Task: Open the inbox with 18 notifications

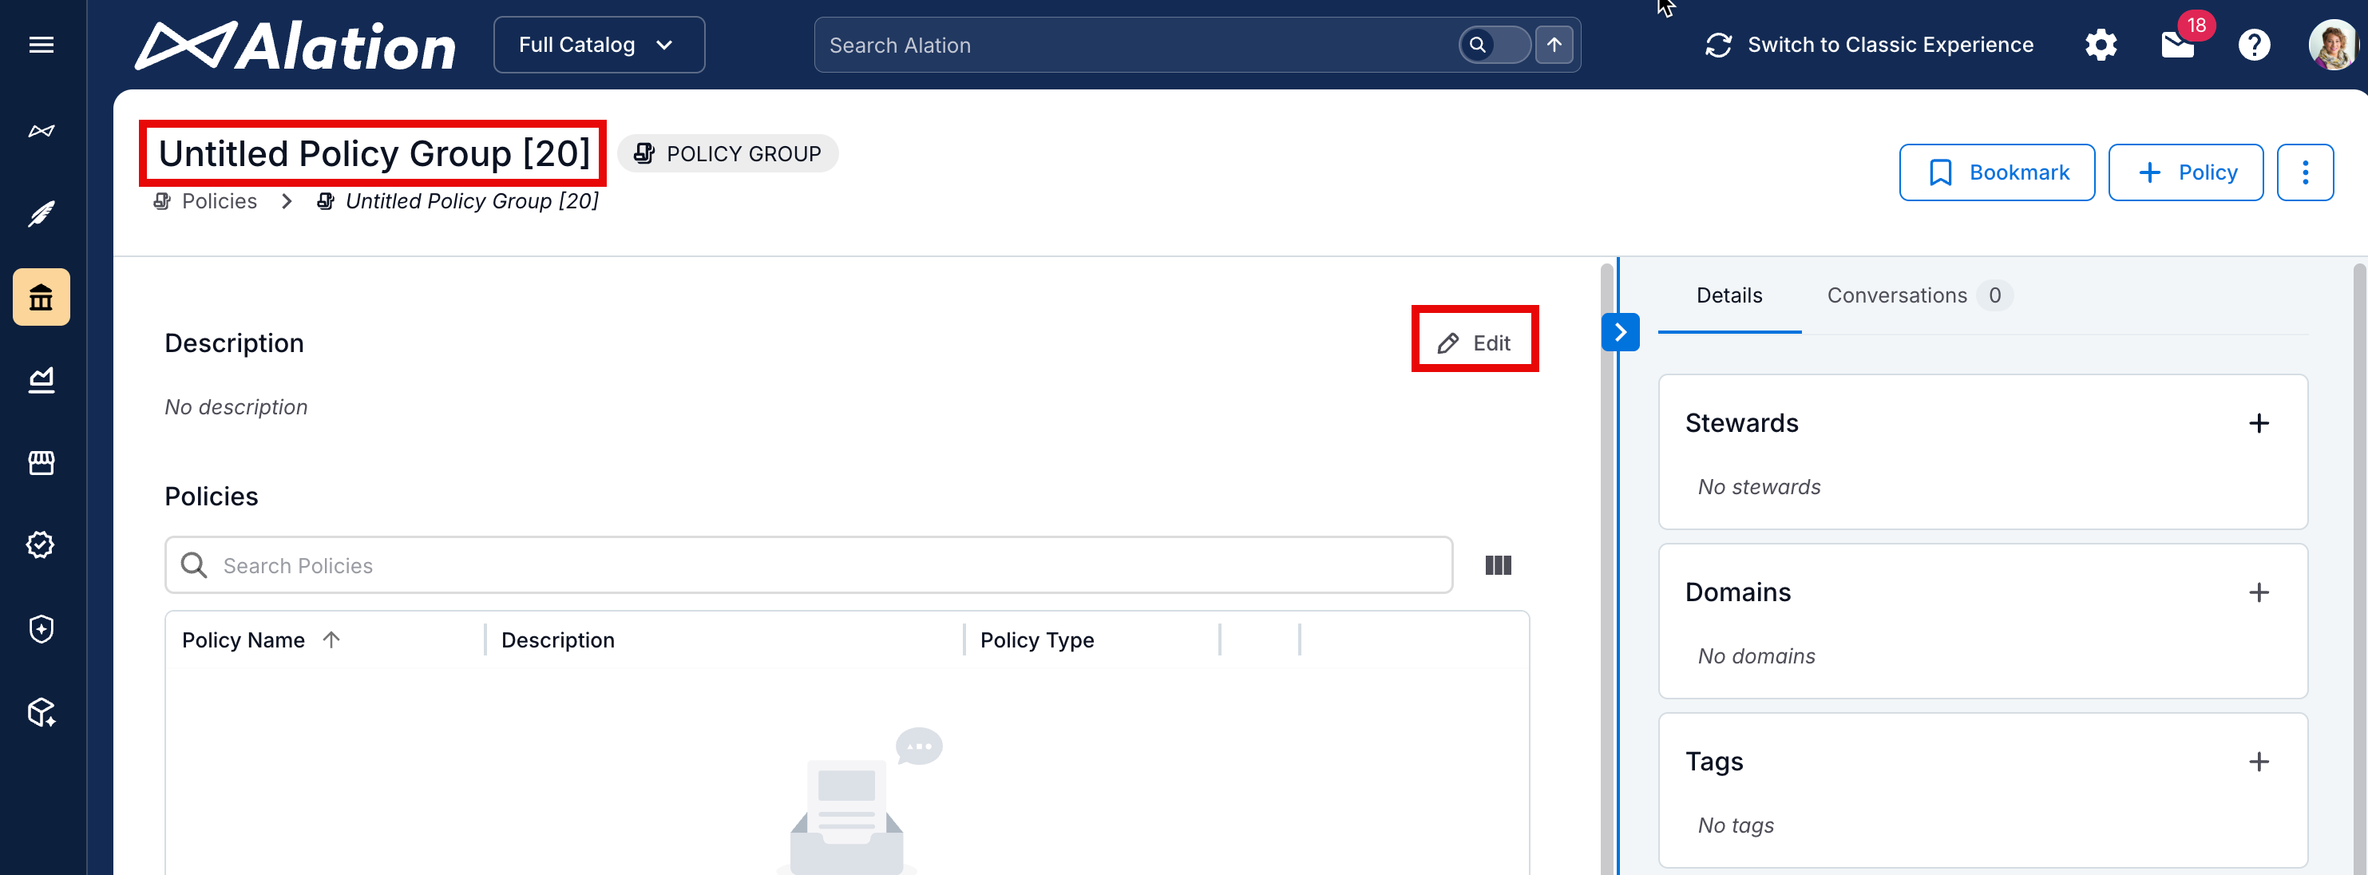Action: click(x=2177, y=45)
